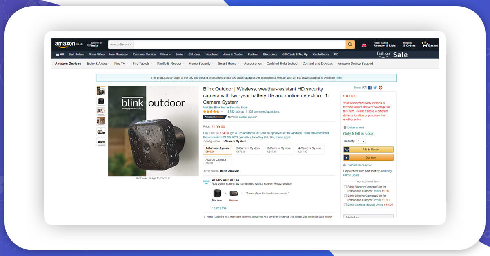Expand the Prime dropdown in the navigation bar
This screenshot has height=256, width=490.
click(x=165, y=54)
